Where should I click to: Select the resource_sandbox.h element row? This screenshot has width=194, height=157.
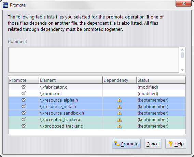click(x=97, y=113)
